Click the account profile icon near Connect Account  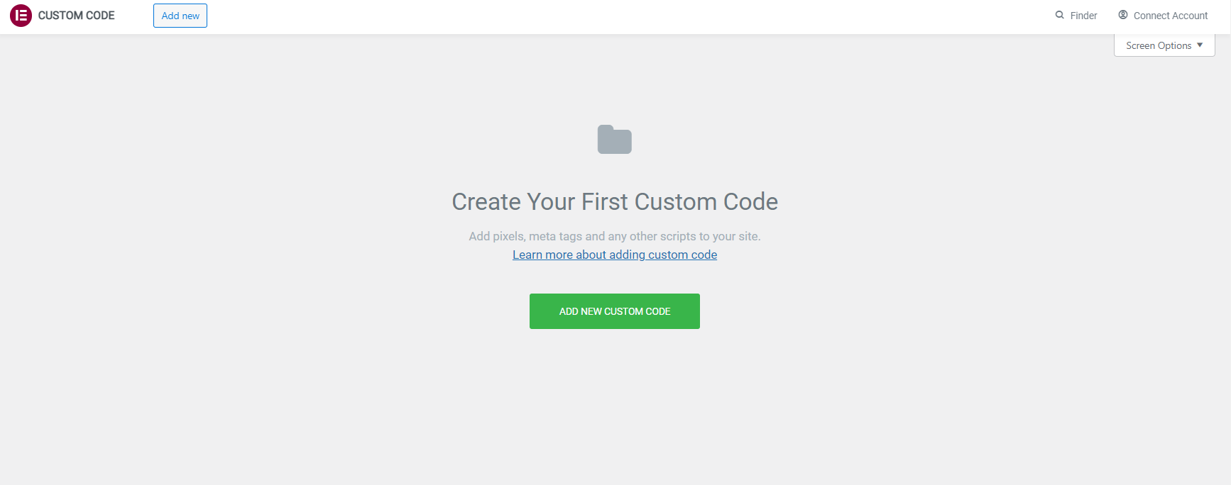click(1122, 15)
